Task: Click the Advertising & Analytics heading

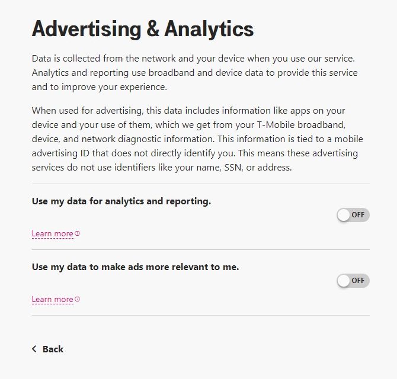Action: point(142,28)
